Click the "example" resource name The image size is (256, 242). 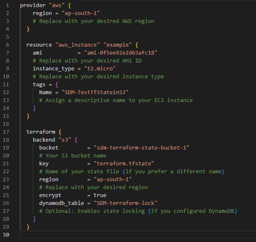point(118,45)
